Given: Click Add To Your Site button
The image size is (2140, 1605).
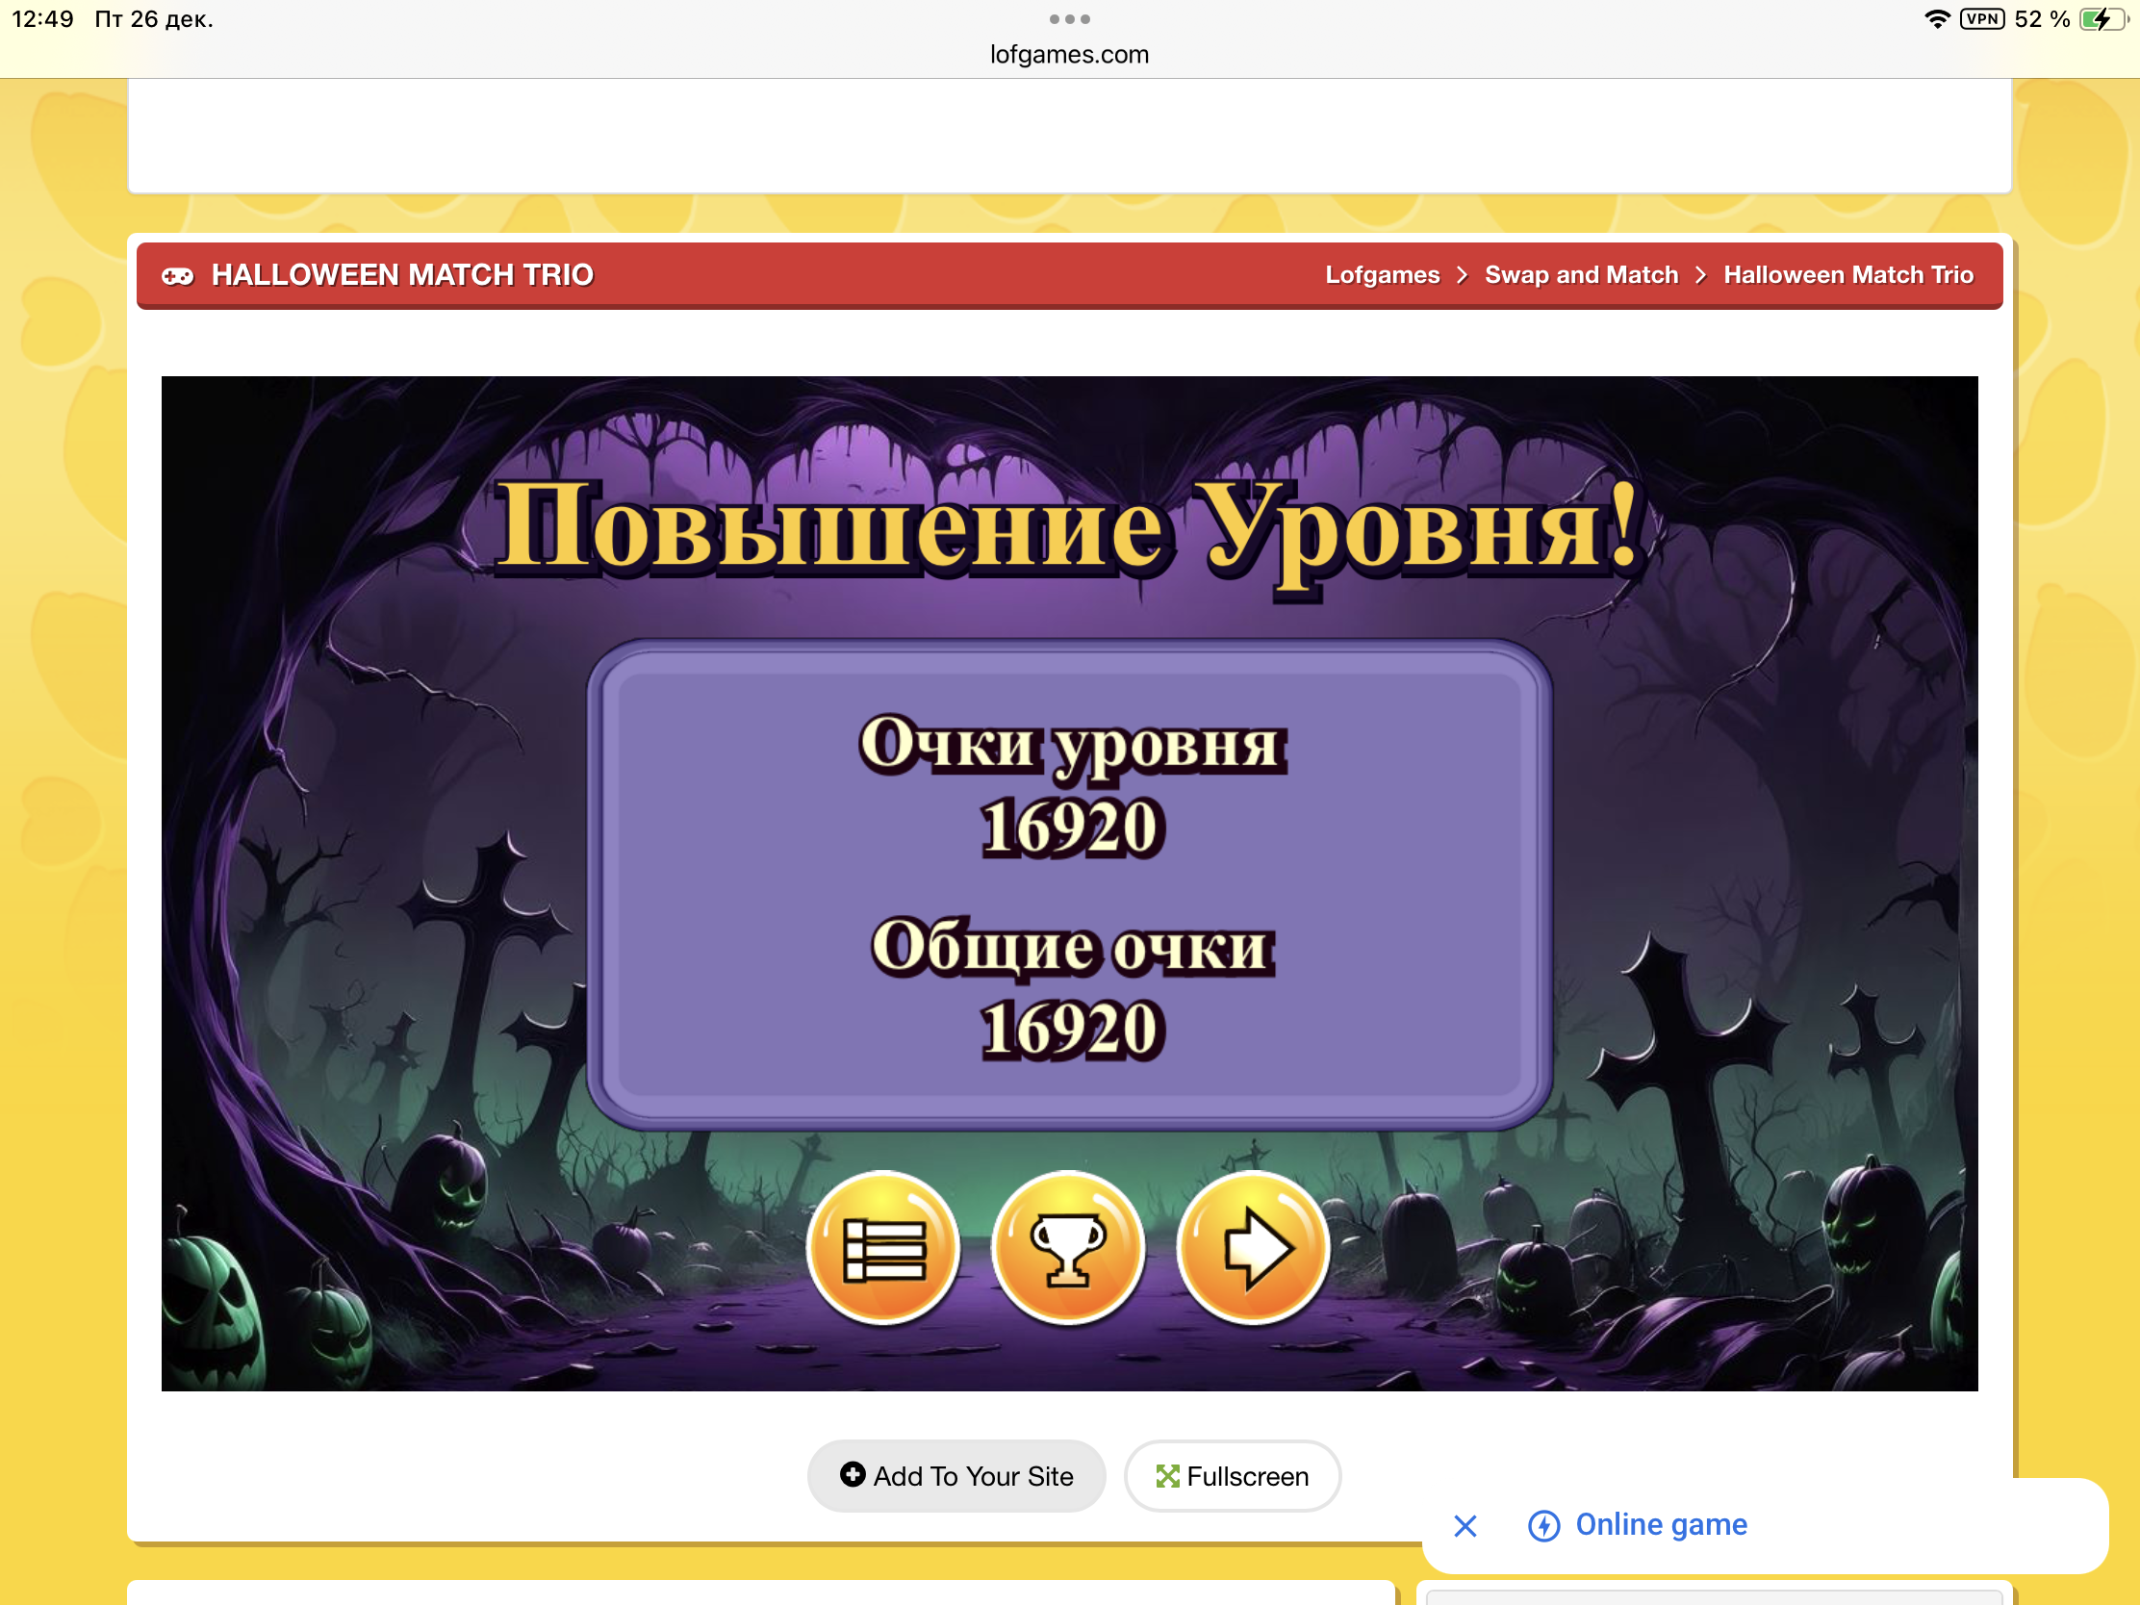Looking at the screenshot, I should [x=955, y=1475].
